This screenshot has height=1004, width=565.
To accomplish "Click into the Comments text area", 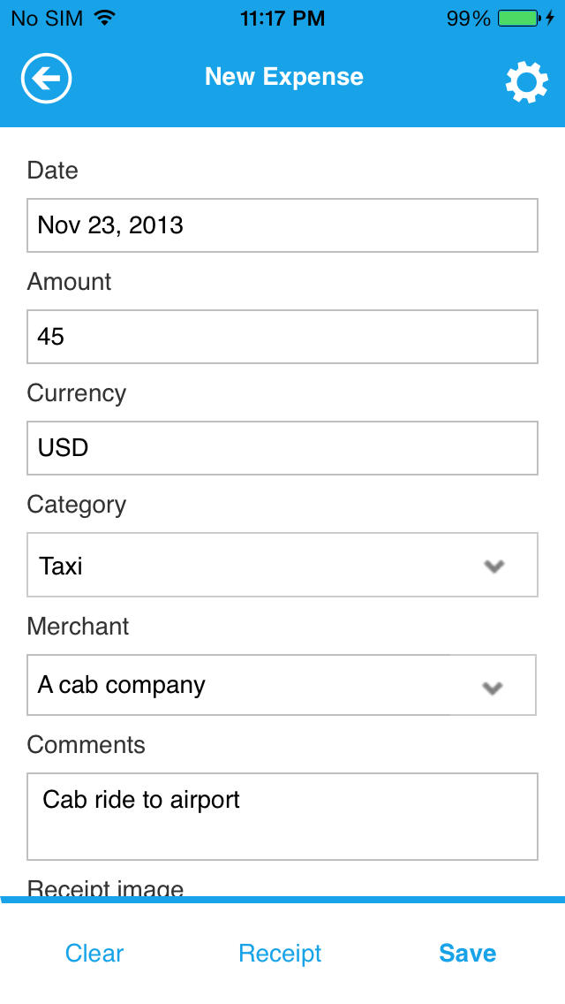I will tap(282, 817).
